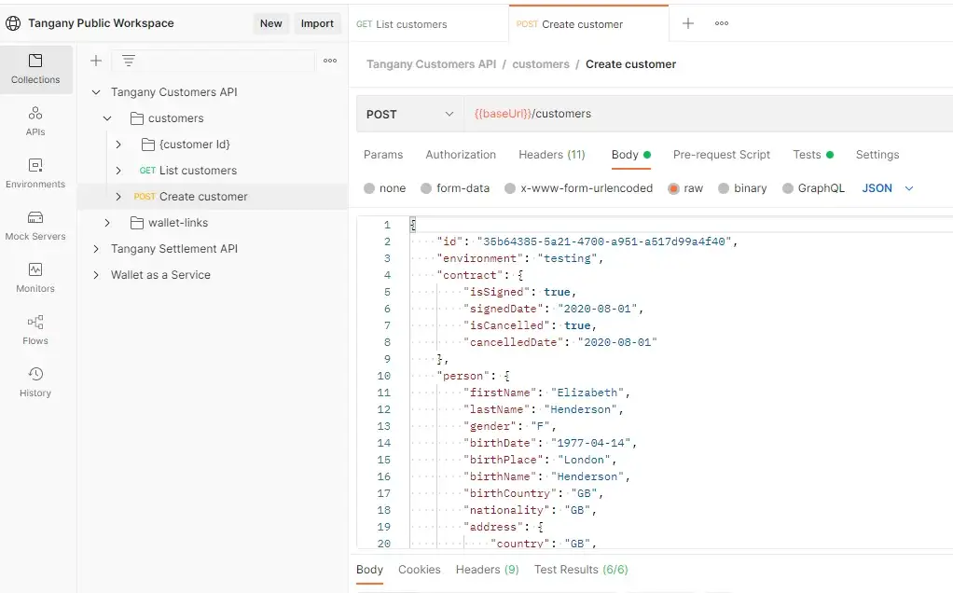This screenshot has width=953, height=593.
Task: Open the Authorization tab
Action: click(x=461, y=155)
